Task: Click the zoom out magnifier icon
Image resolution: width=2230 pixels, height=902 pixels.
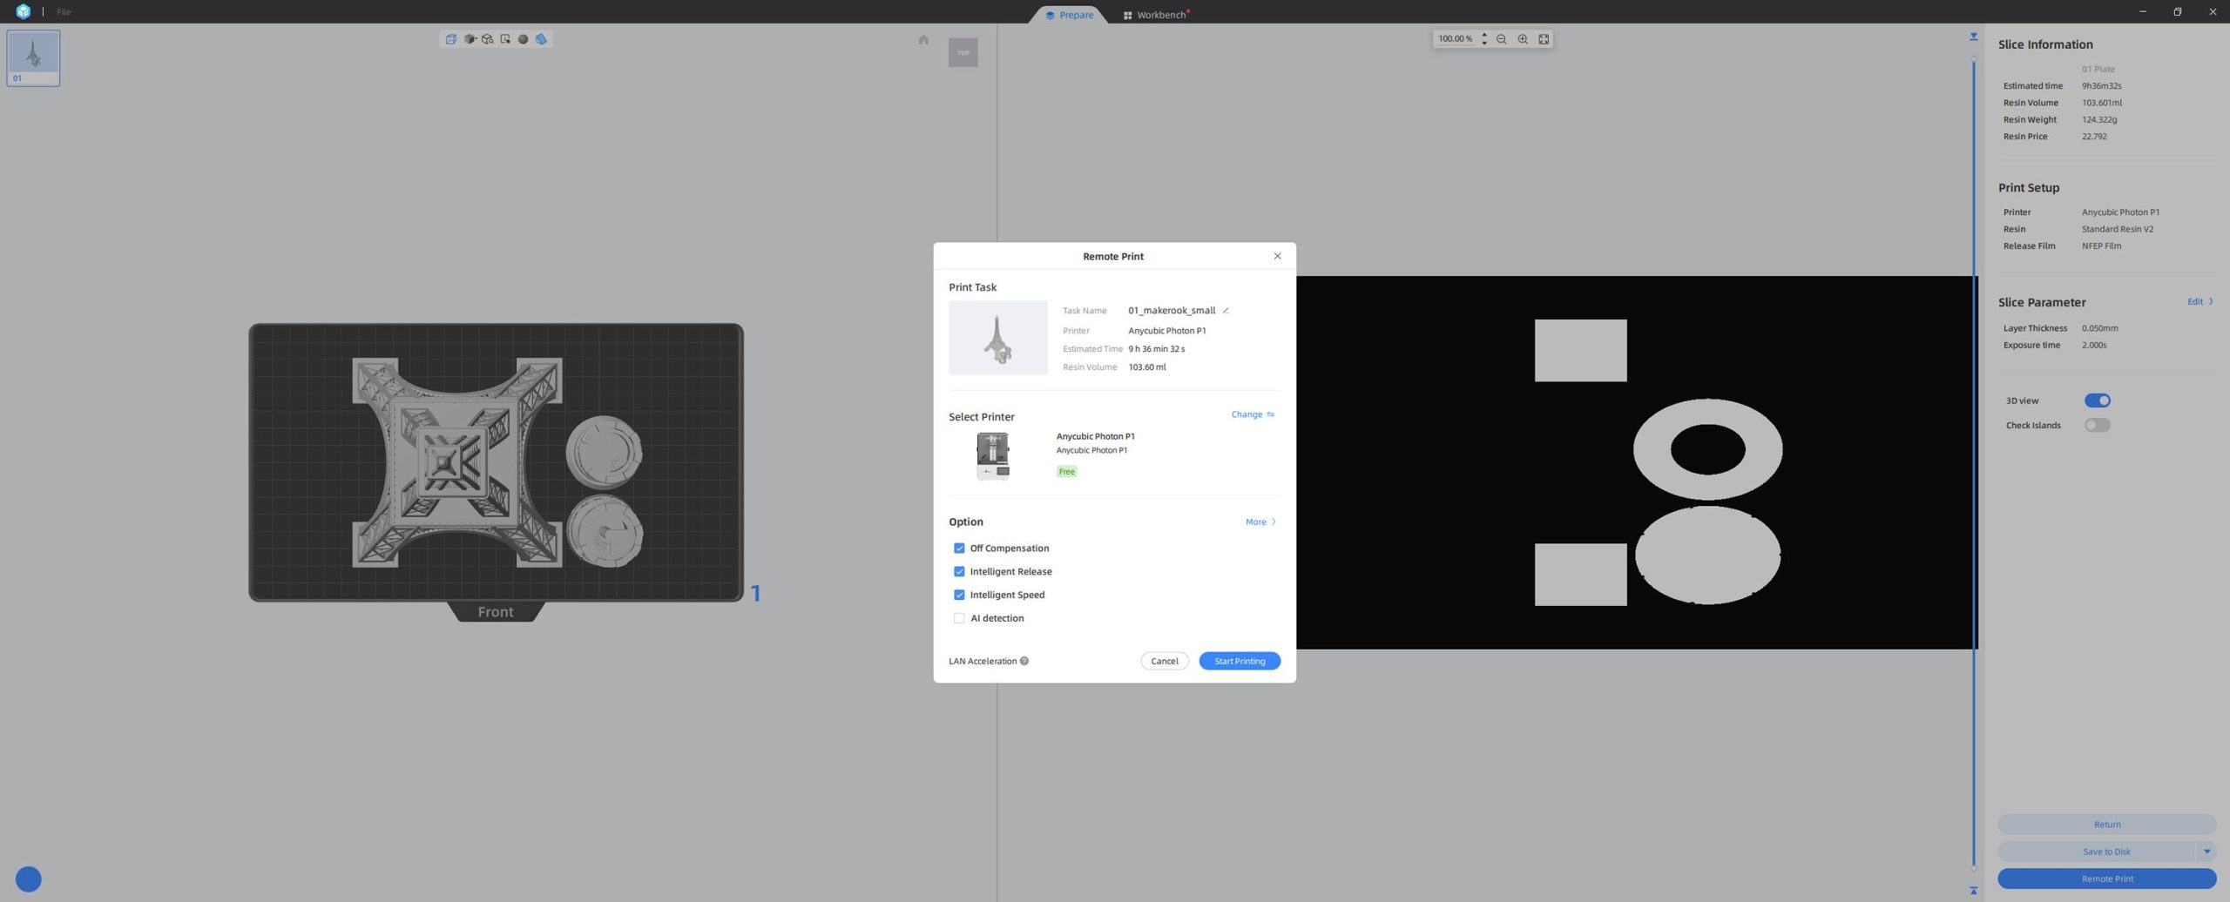Action: pyautogui.click(x=1501, y=39)
